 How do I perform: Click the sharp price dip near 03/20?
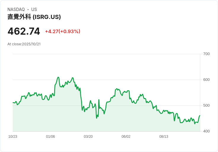tap(97, 118)
